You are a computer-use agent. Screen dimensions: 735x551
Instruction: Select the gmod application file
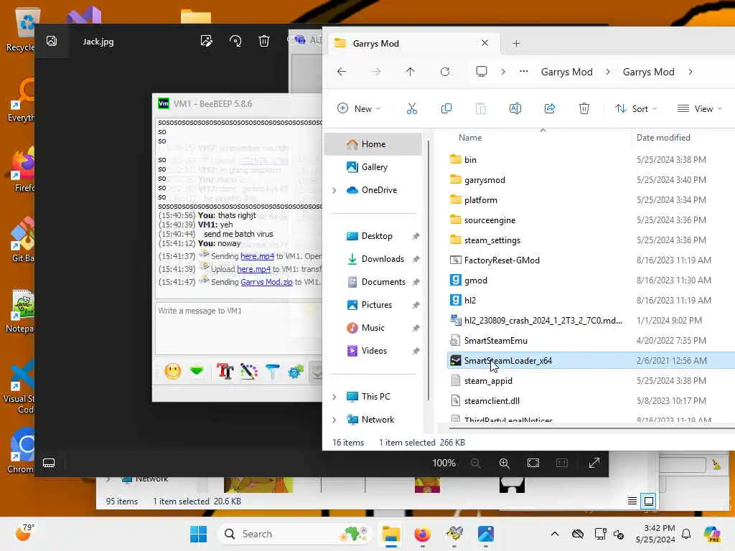coord(476,281)
